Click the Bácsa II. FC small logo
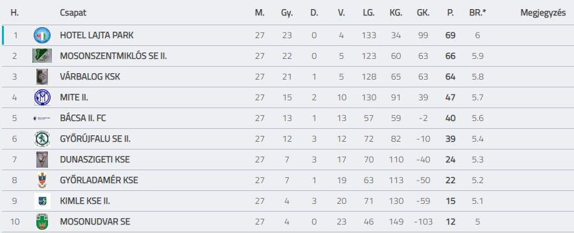 click(x=42, y=118)
